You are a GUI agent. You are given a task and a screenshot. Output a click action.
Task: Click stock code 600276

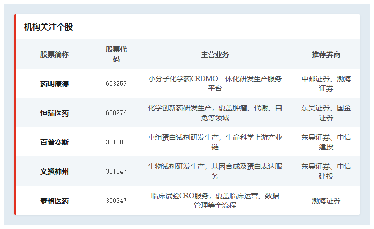pos(116,113)
